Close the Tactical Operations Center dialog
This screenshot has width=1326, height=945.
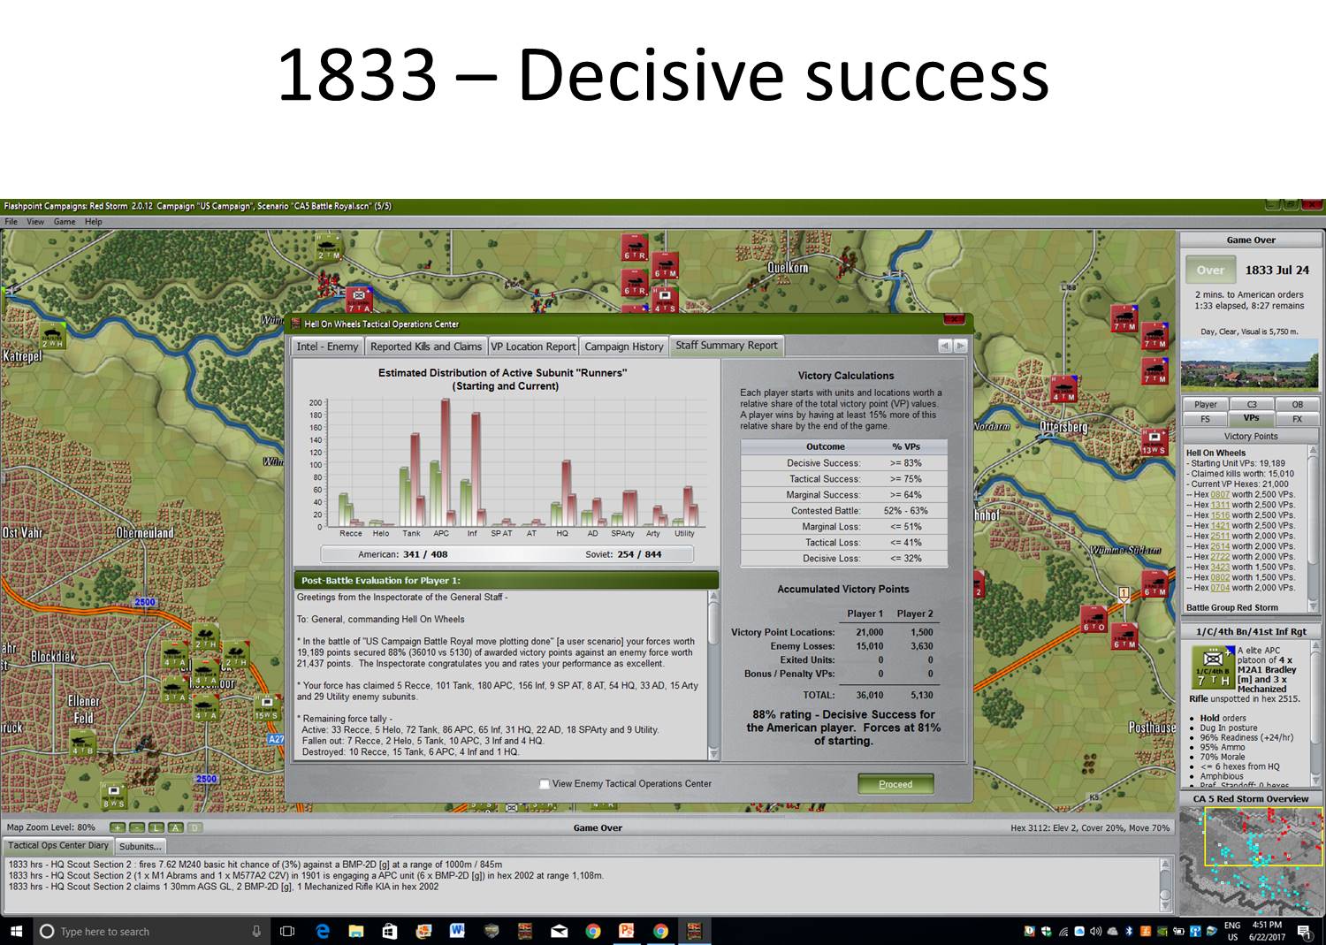[x=954, y=319]
